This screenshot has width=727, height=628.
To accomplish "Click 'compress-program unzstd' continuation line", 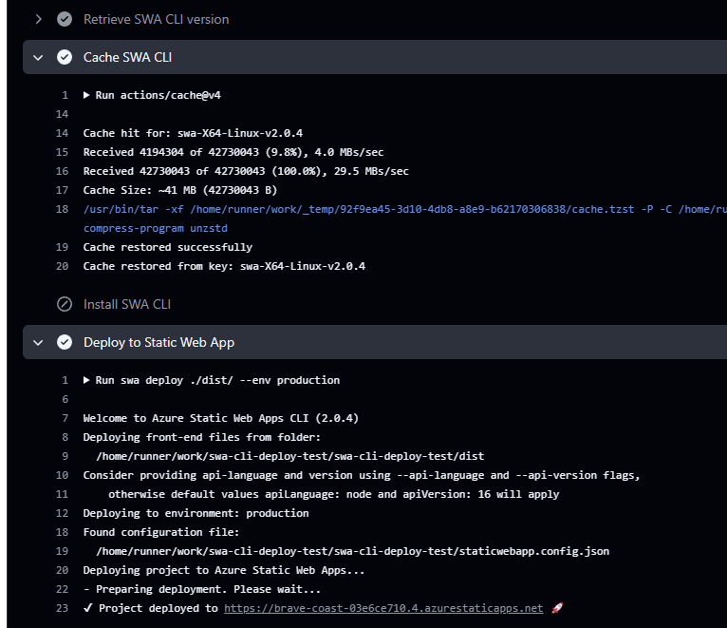I will (x=156, y=228).
